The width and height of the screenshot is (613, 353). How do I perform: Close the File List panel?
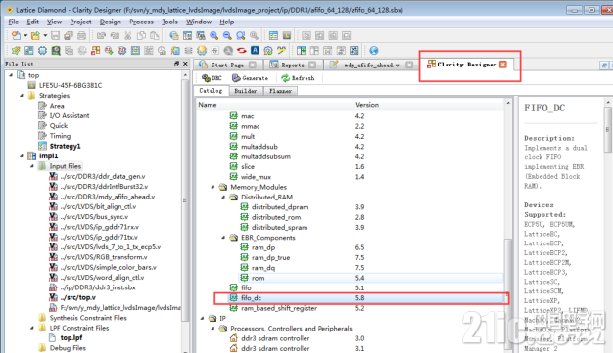point(185,64)
